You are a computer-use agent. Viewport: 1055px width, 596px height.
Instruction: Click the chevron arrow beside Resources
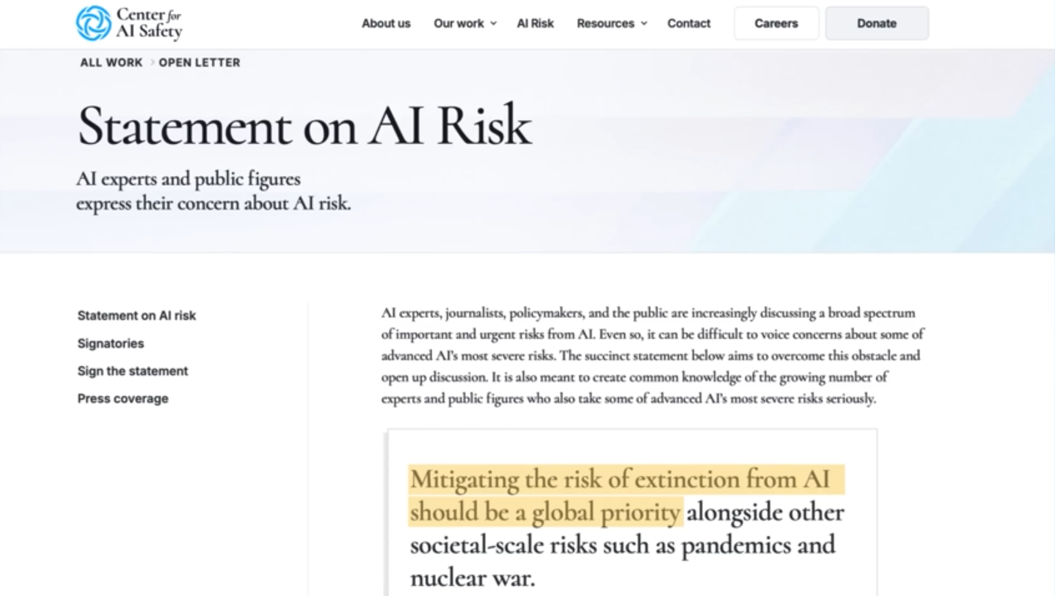[x=644, y=23]
